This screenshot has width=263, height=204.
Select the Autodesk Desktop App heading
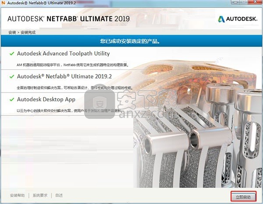coord(46,100)
